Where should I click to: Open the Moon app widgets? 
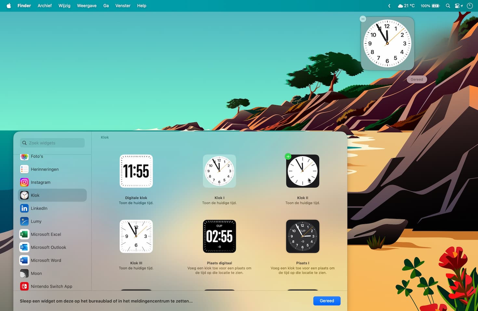36,273
